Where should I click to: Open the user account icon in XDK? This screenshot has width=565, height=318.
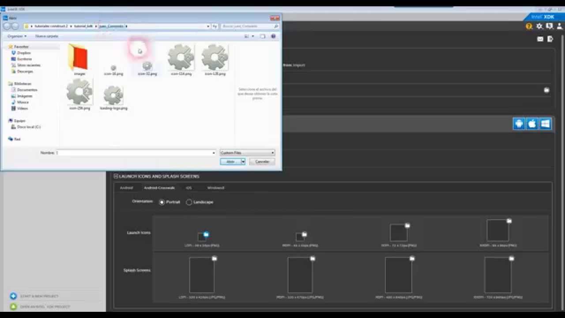point(559,26)
